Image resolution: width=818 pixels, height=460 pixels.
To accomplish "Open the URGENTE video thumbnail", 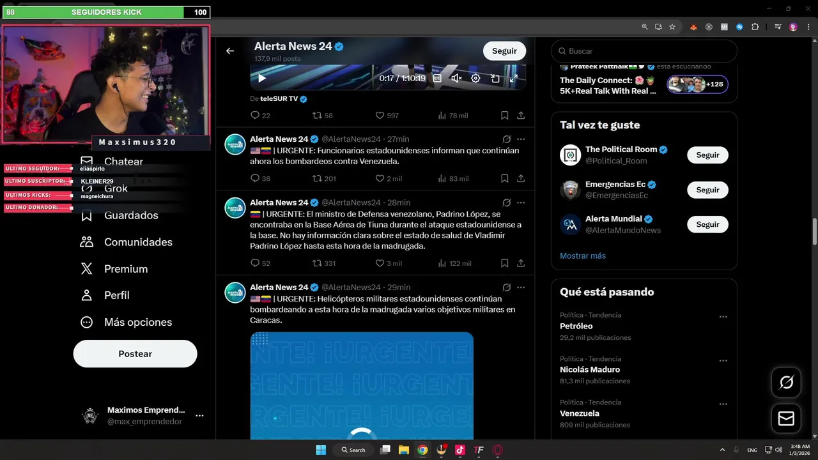I will click(362, 386).
